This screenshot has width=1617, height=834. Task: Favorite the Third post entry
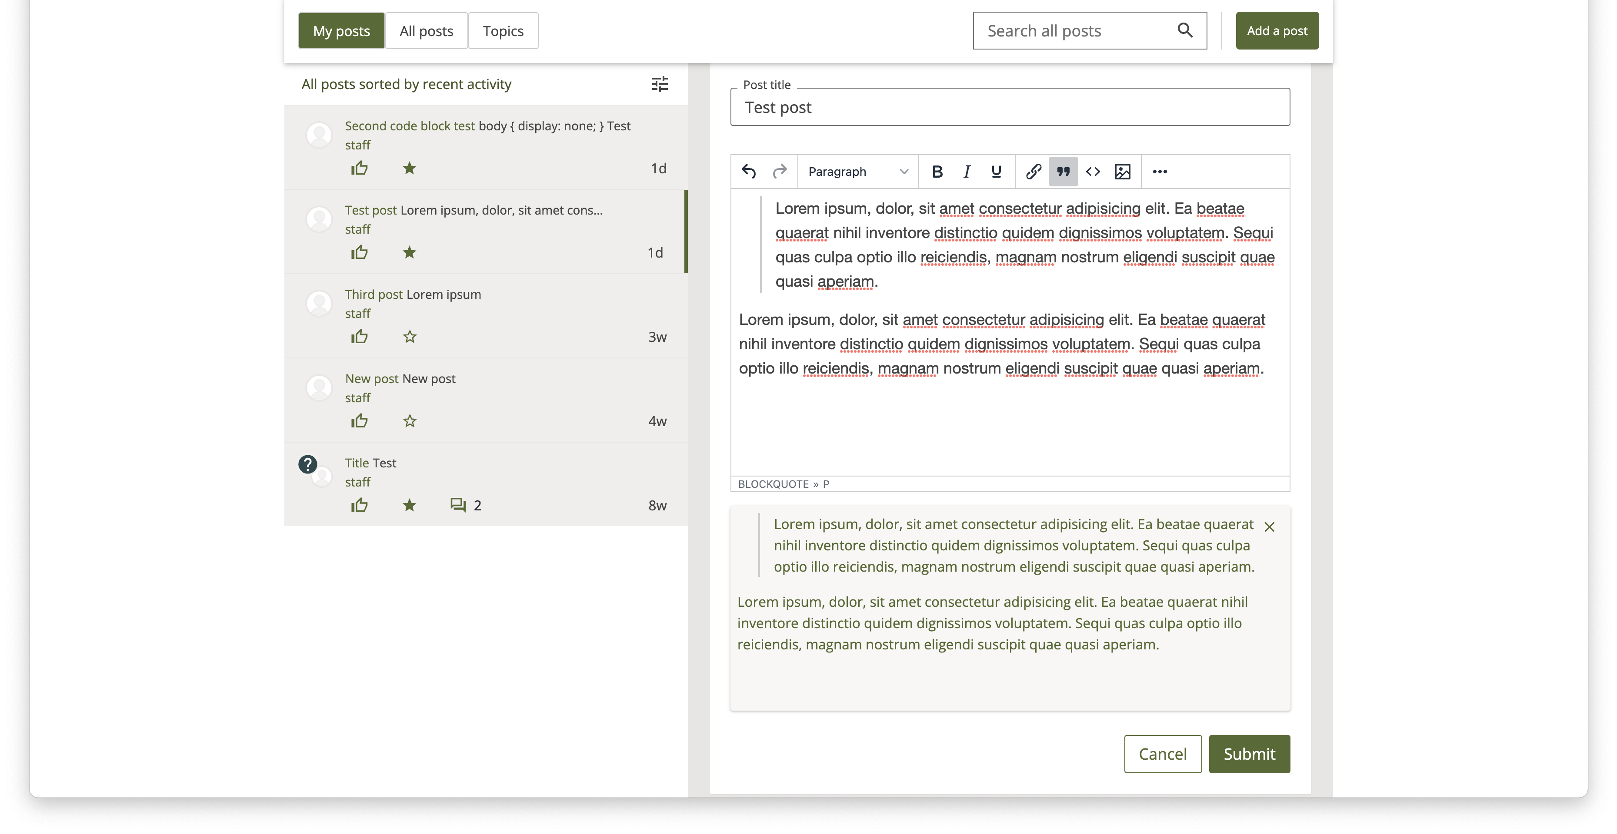coord(409,337)
